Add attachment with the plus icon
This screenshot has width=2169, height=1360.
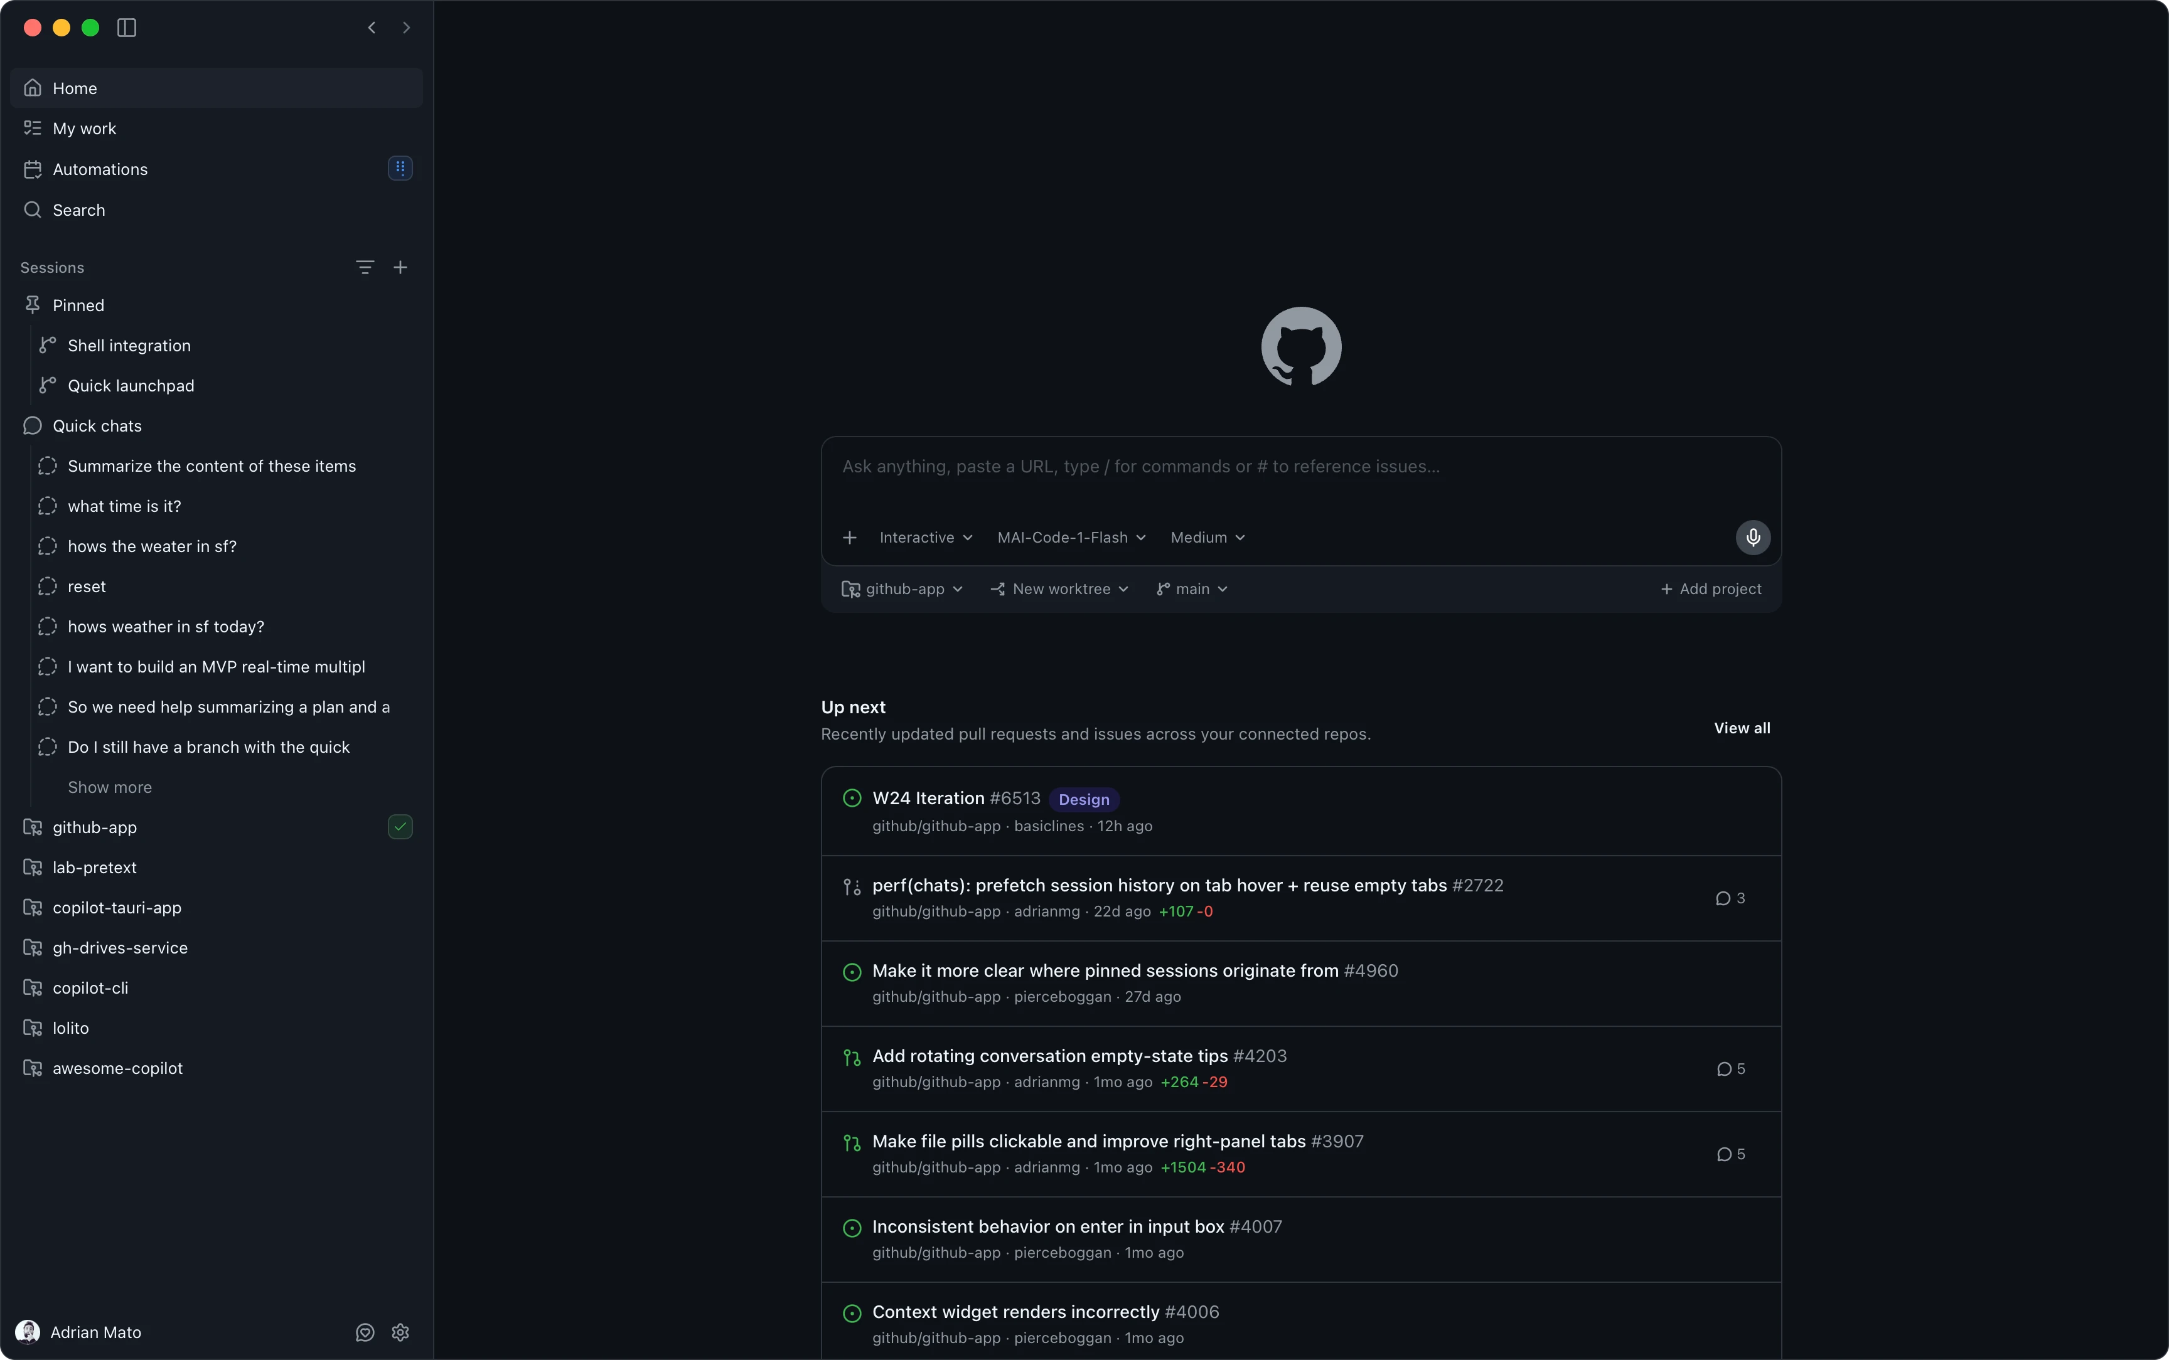pyautogui.click(x=849, y=538)
